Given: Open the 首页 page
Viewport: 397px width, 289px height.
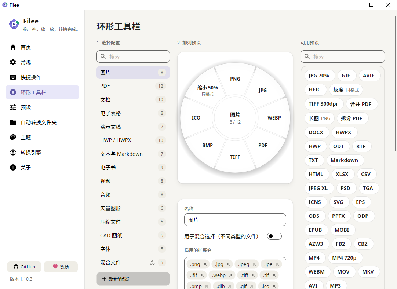Looking at the screenshot, I should point(42,47).
